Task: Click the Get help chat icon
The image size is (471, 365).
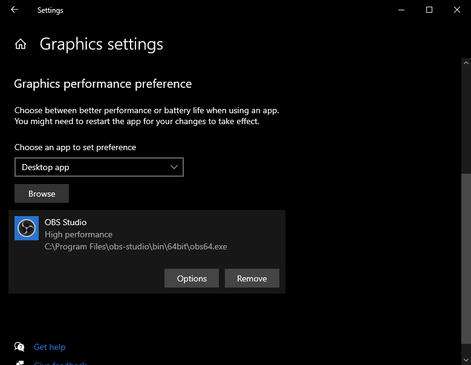Action: click(x=19, y=347)
